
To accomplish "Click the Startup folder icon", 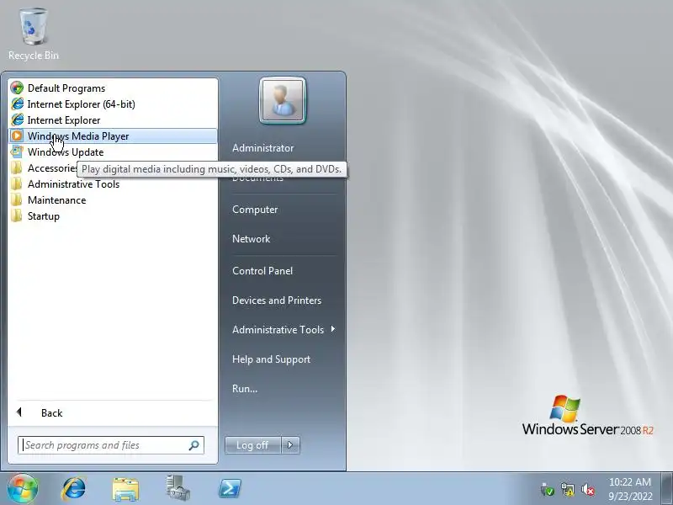I will (17, 216).
